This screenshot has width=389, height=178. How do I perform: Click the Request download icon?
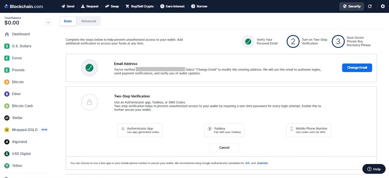click(83, 6)
